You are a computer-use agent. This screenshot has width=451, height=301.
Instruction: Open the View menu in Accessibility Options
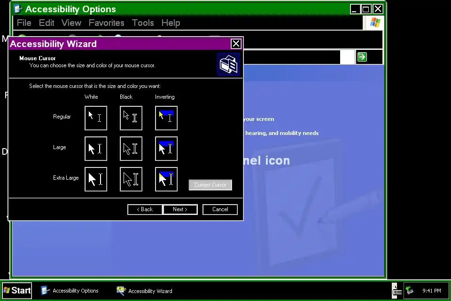pos(71,23)
